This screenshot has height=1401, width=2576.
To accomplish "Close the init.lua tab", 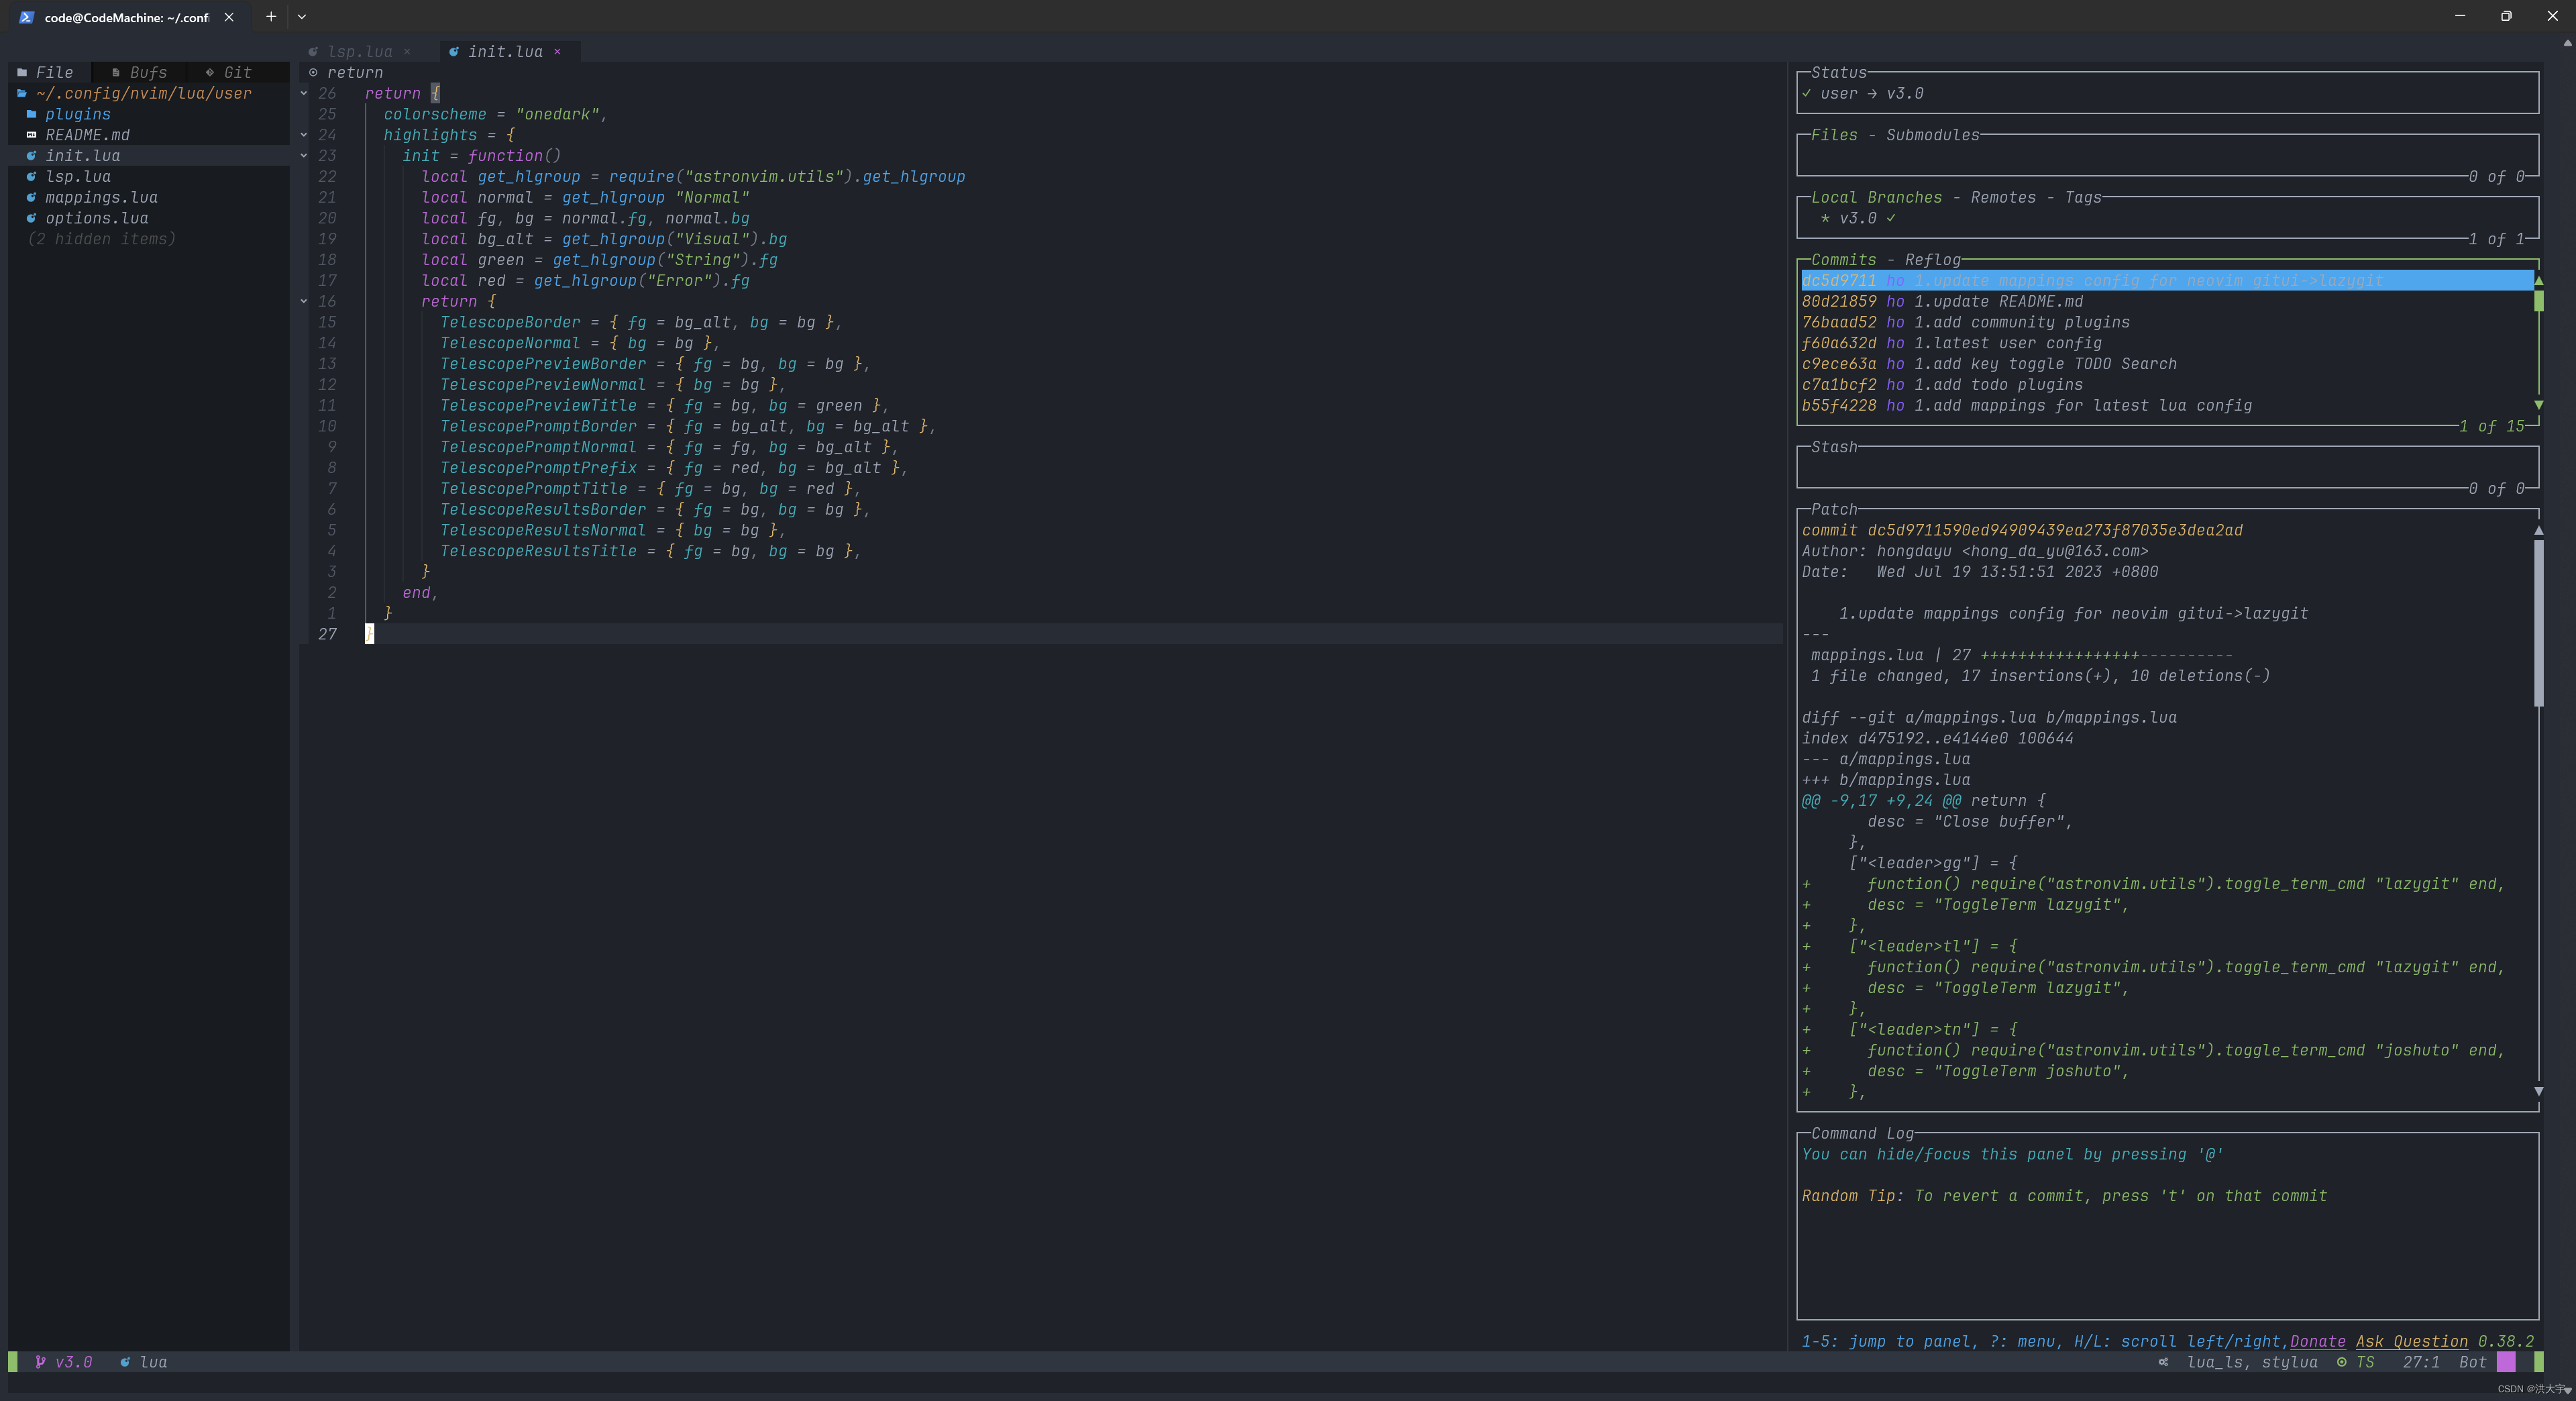I will [x=557, y=51].
